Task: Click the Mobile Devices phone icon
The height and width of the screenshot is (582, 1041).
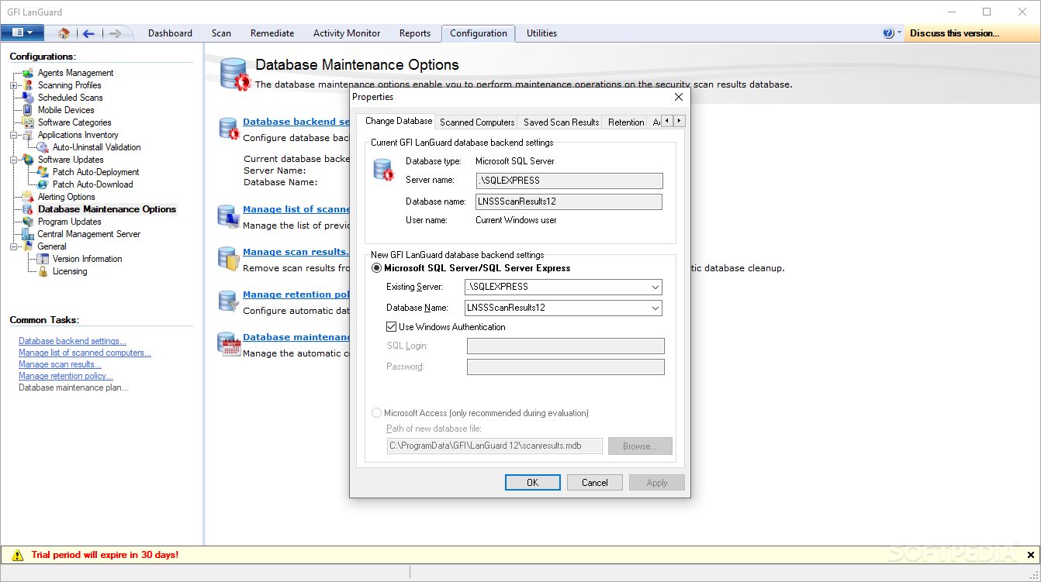Action: [28, 110]
